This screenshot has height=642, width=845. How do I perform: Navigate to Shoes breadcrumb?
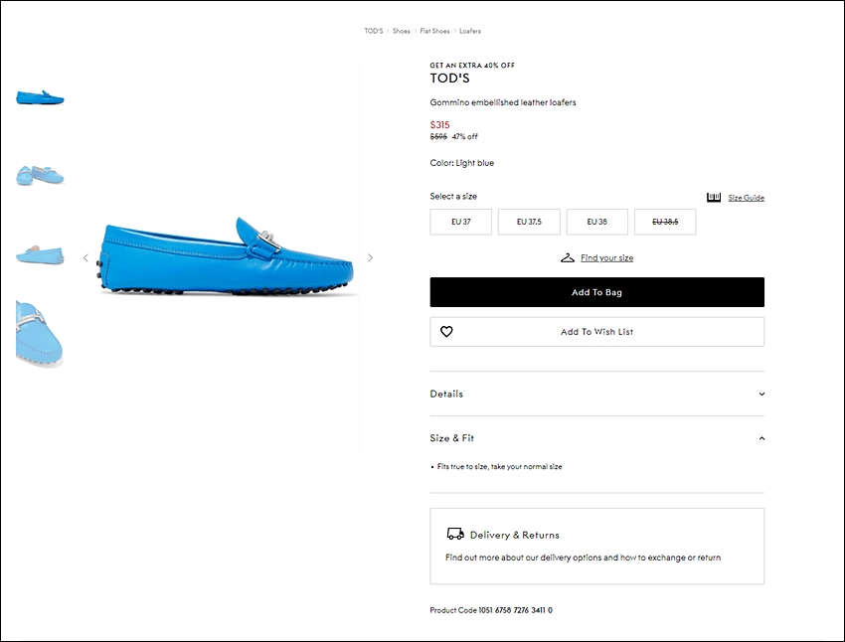pos(401,31)
